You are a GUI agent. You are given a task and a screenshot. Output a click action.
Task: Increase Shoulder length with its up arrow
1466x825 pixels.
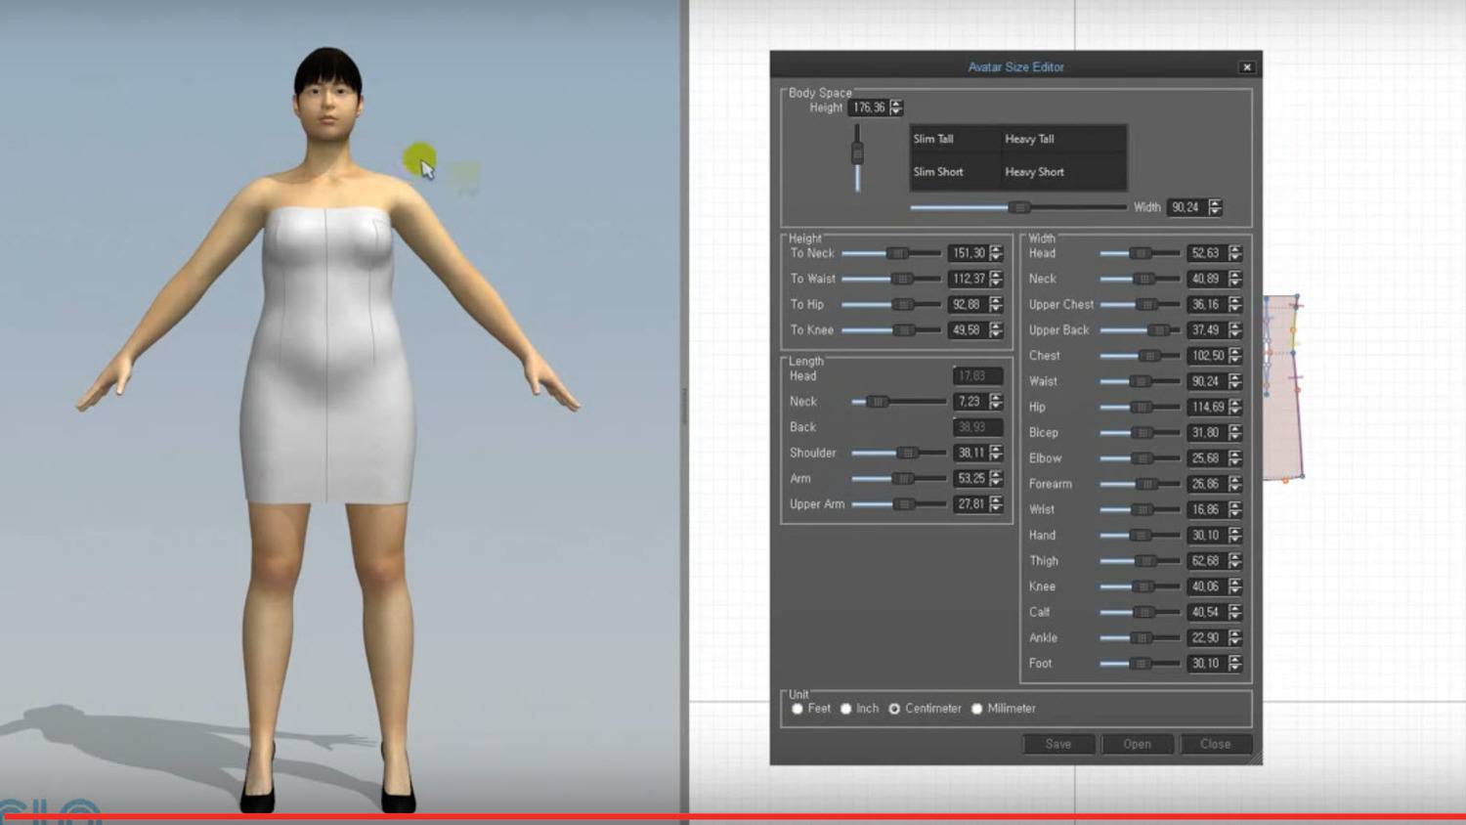click(995, 449)
